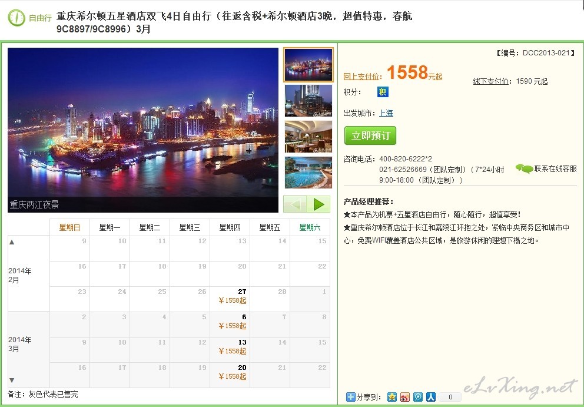The image size is (584, 407).
Task: Select February 27 with ¥1558起 price
Action: coord(230,299)
